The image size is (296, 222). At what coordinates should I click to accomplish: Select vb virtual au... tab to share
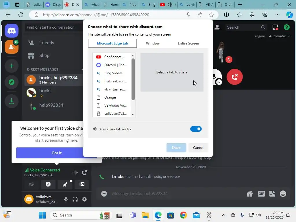click(112, 89)
